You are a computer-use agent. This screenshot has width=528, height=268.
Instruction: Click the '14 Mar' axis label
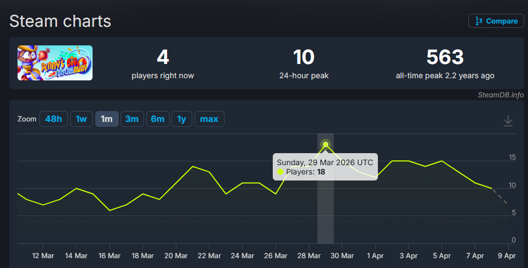pyautogui.click(x=76, y=256)
